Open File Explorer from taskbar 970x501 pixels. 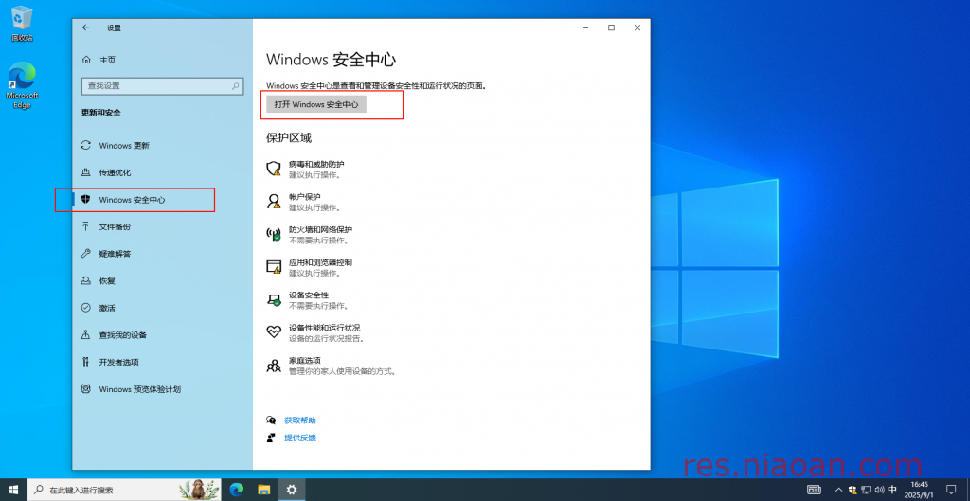[264, 490]
